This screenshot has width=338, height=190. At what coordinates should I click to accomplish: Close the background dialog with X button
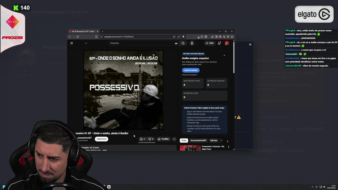pos(250,44)
